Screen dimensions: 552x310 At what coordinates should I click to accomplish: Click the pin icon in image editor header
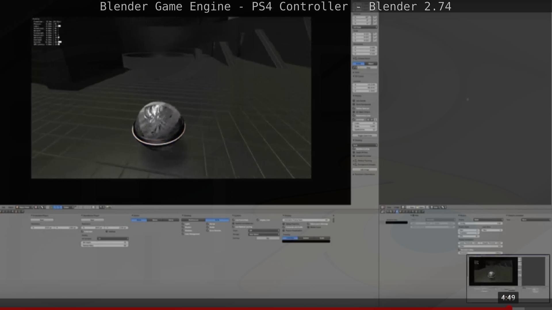(428, 207)
